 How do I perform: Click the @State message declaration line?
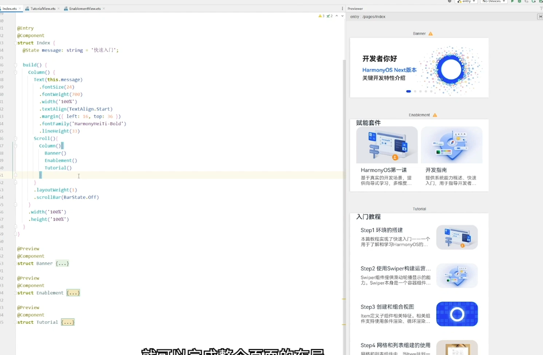pos(70,50)
